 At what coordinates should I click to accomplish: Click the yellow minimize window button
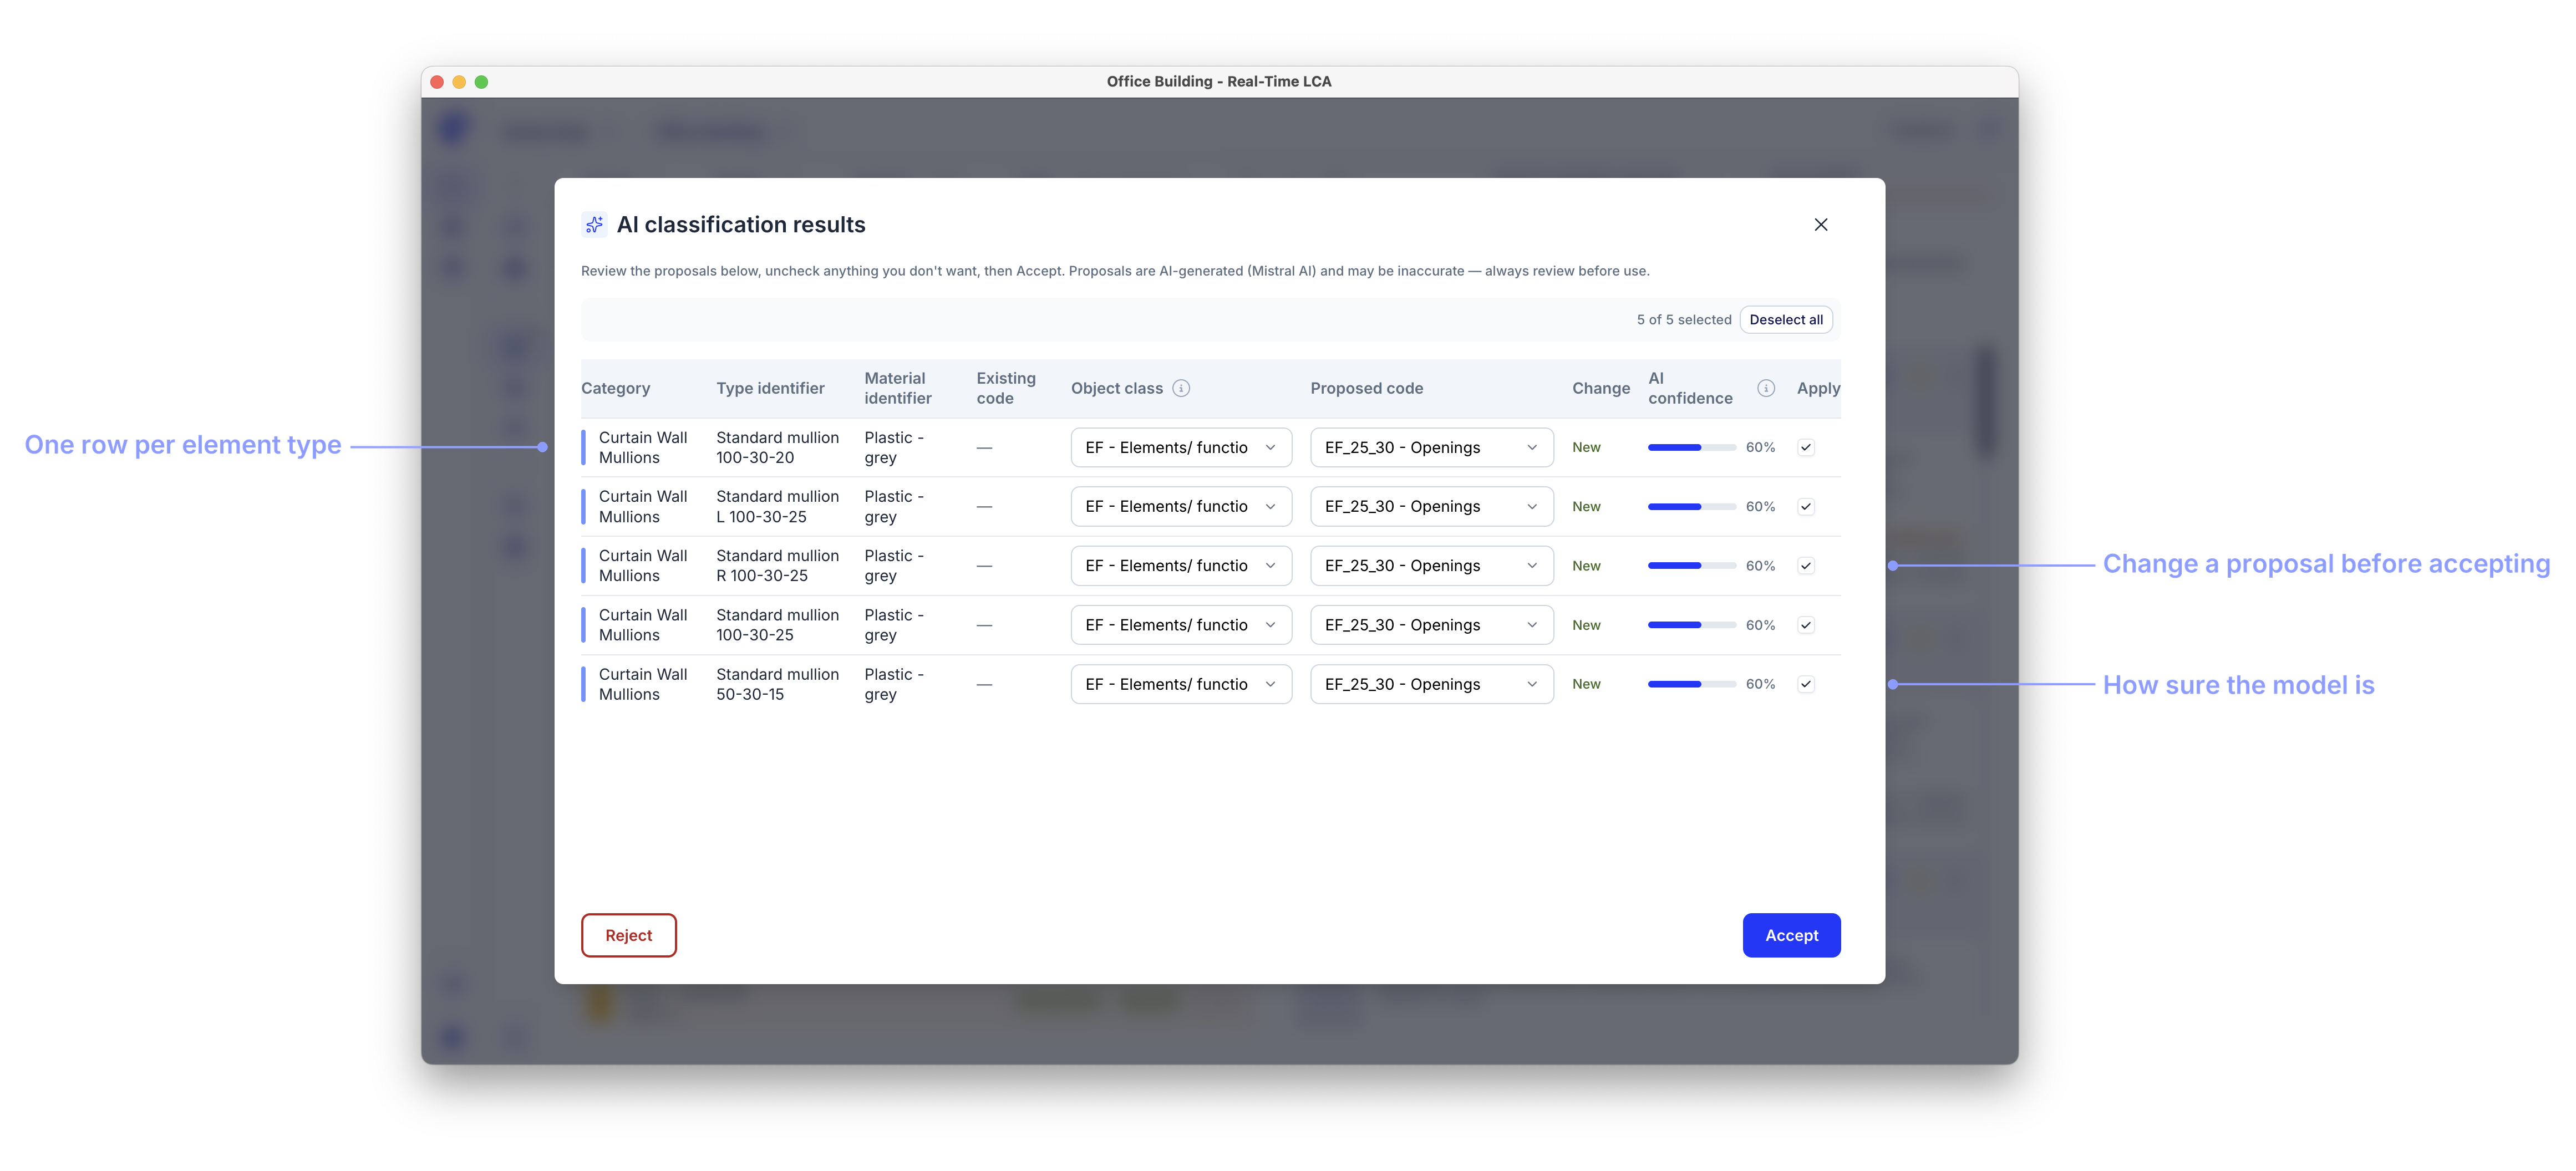(x=459, y=82)
